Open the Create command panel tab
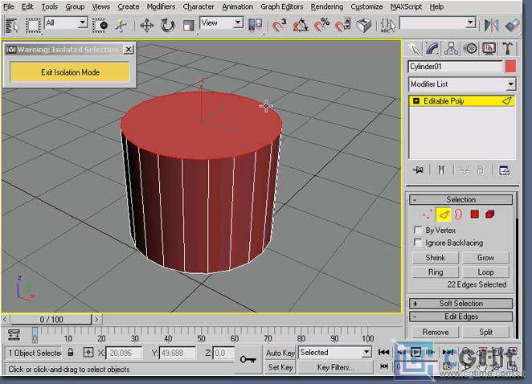This screenshot has width=532, height=384. 414,49
